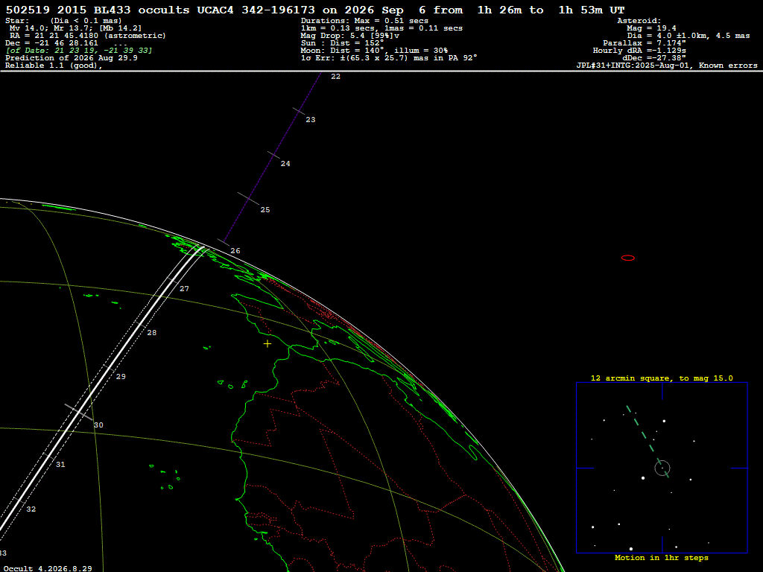Click the star finder chart thumbnail

pyautogui.click(x=662, y=468)
